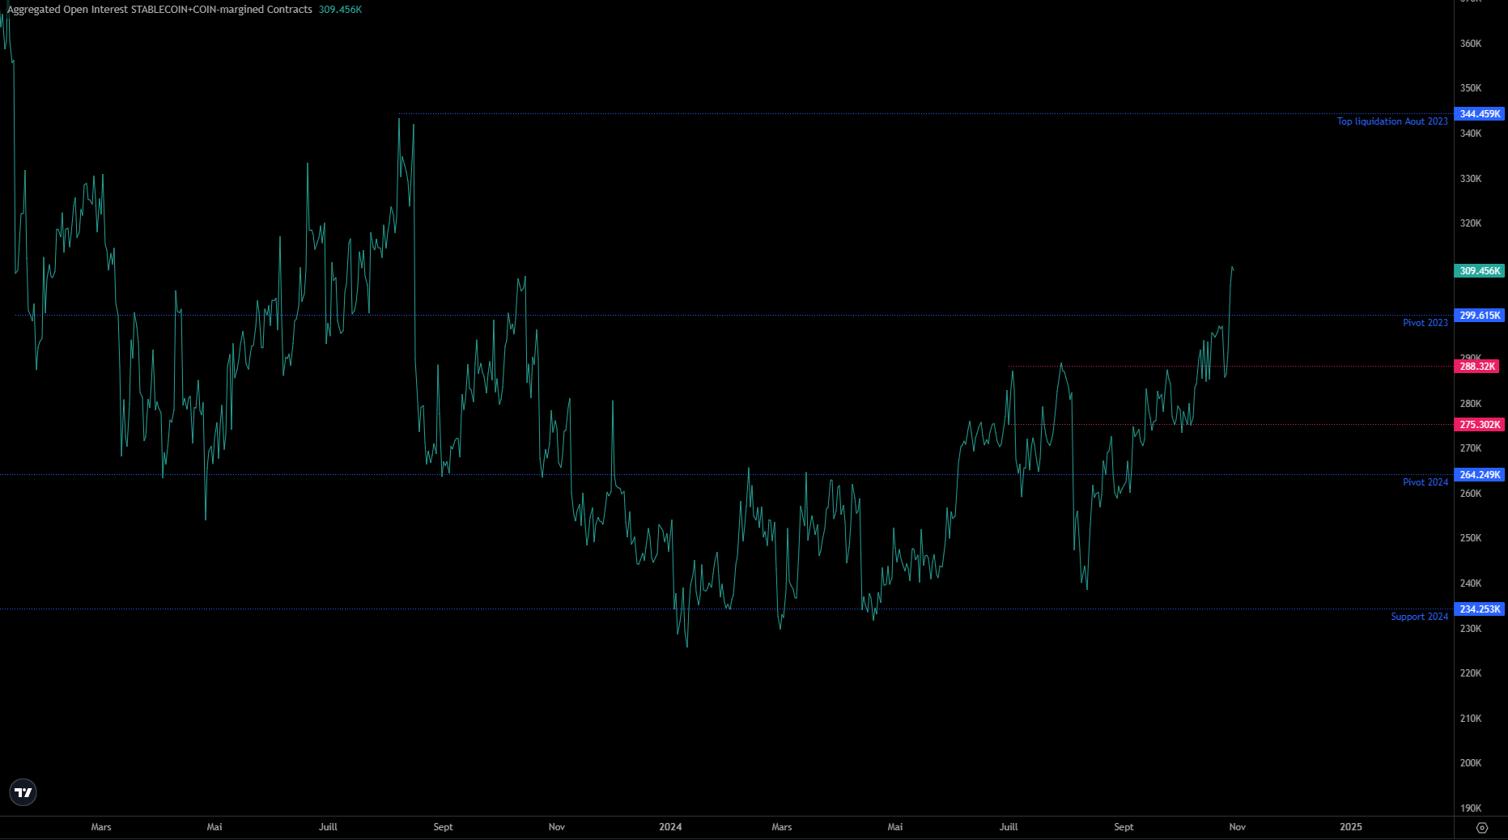1508x840 pixels.
Task: Click the TradingView logo watermark
Action: click(x=23, y=792)
